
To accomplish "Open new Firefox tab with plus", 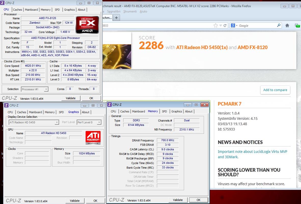I will tap(116, 18).
